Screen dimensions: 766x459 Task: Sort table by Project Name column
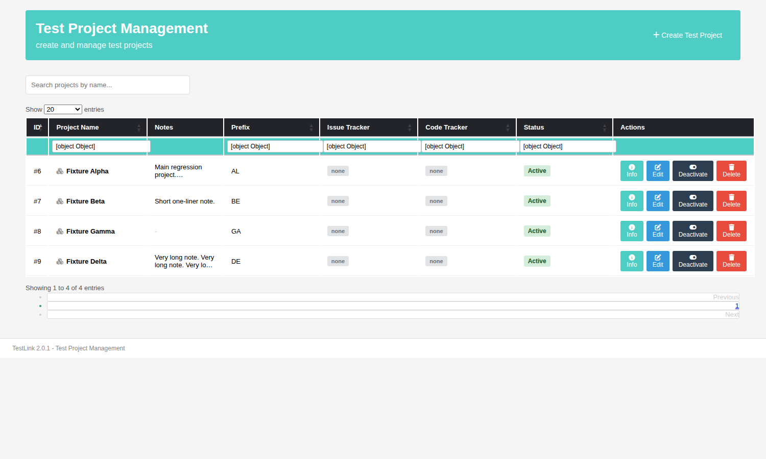coord(98,127)
